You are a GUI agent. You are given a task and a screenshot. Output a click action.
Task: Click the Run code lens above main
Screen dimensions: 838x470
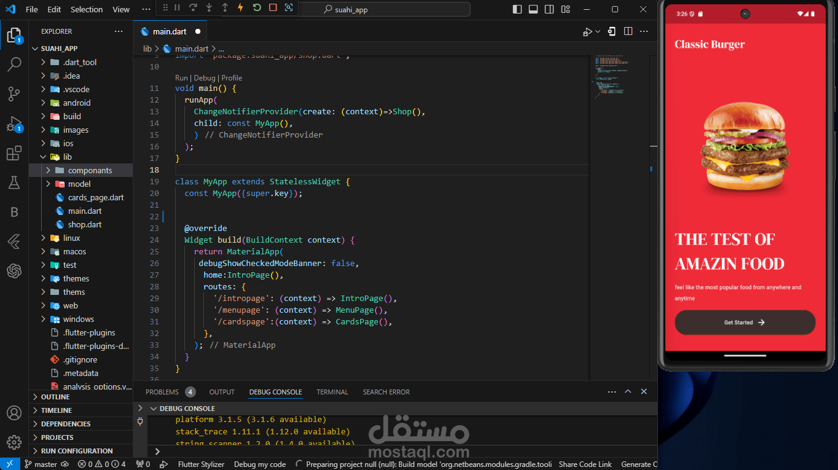pos(181,78)
